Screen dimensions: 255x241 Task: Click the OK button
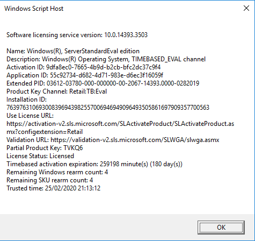pyautogui.click(x=221, y=228)
